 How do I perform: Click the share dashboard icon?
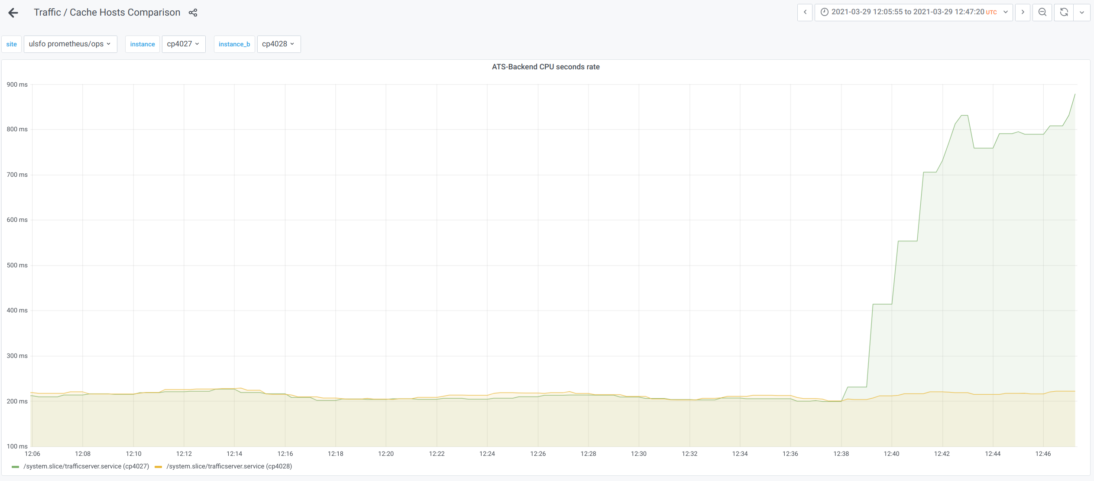coord(193,13)
